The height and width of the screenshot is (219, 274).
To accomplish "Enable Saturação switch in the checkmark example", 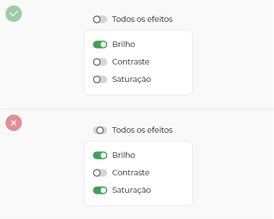I will coord(100,79).
